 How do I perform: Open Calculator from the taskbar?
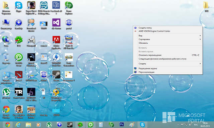pos(101,125)
